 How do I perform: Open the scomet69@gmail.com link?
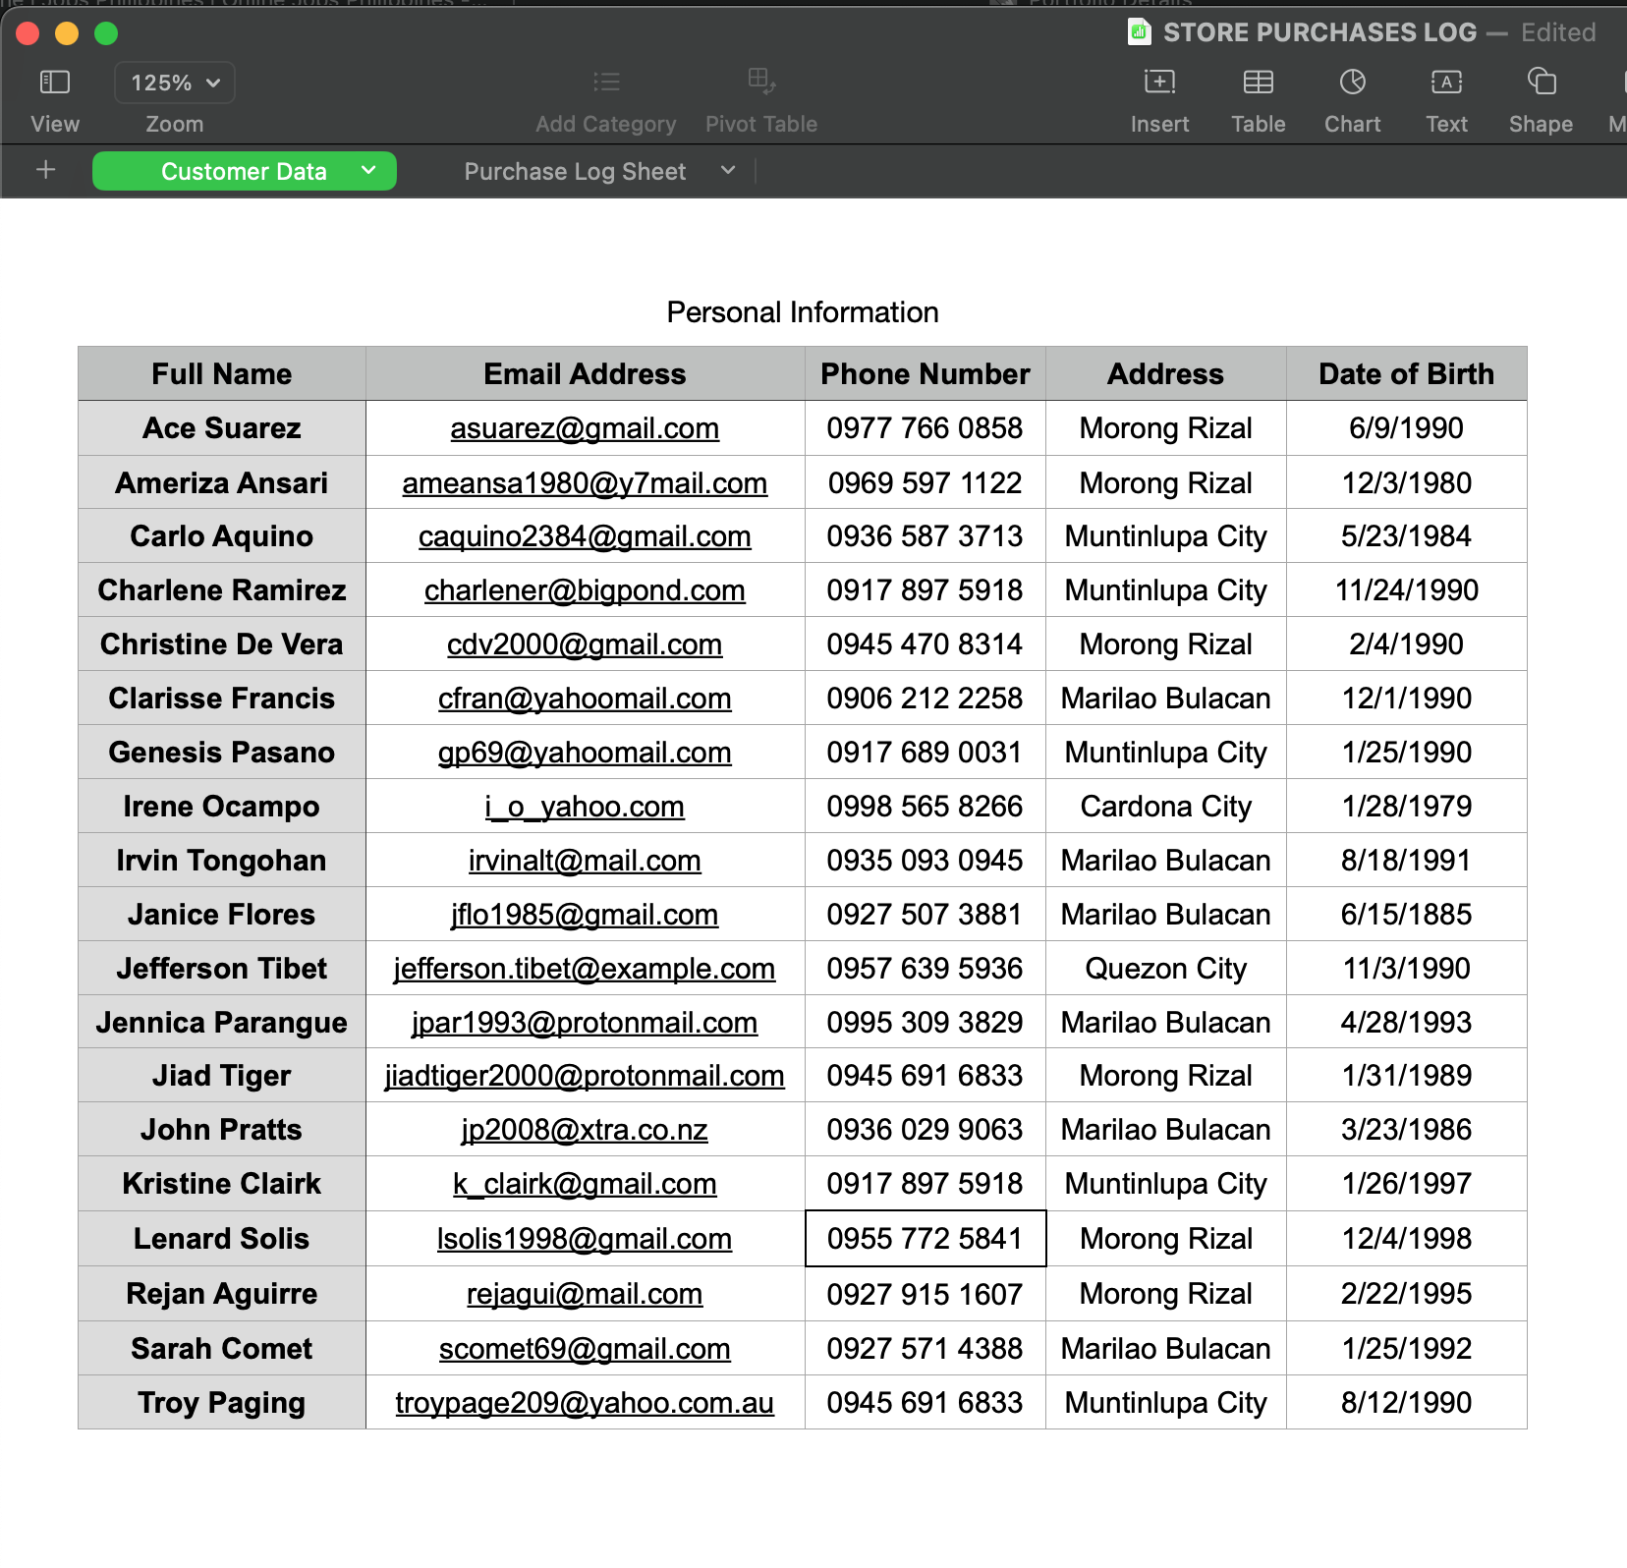(x=585, y=1349)
